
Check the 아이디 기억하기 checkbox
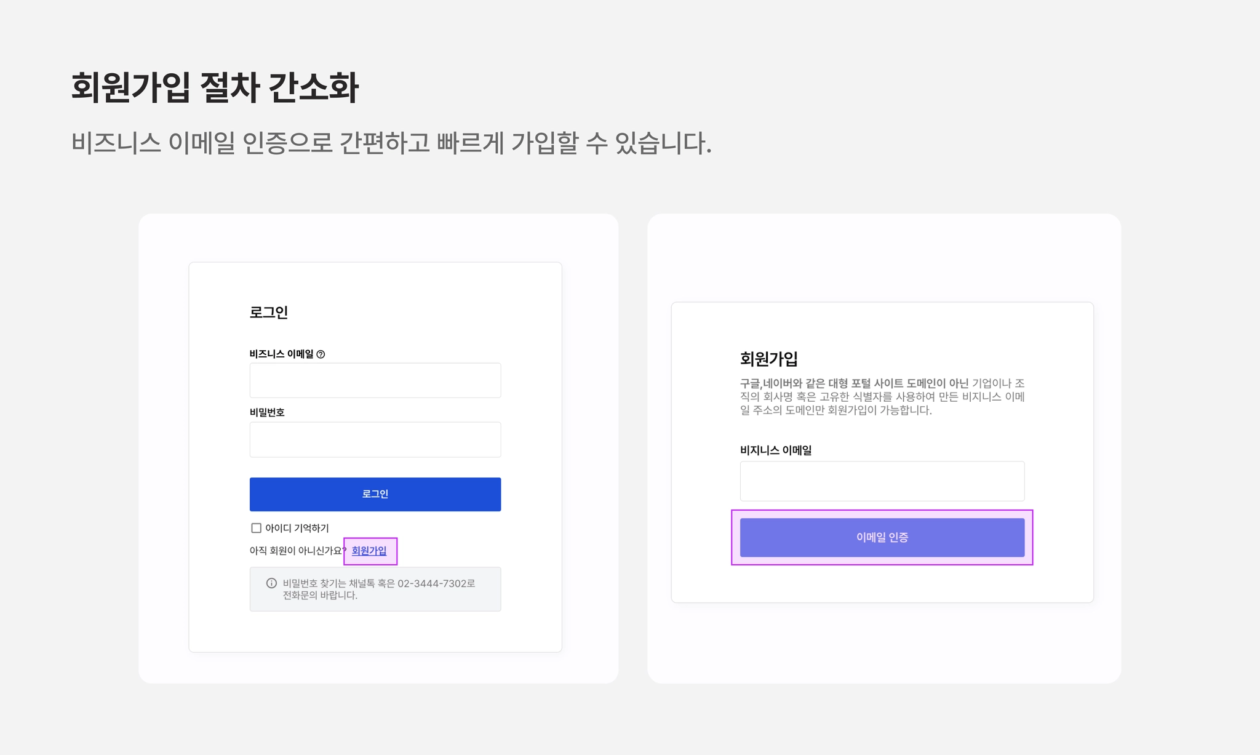[256, 528]
